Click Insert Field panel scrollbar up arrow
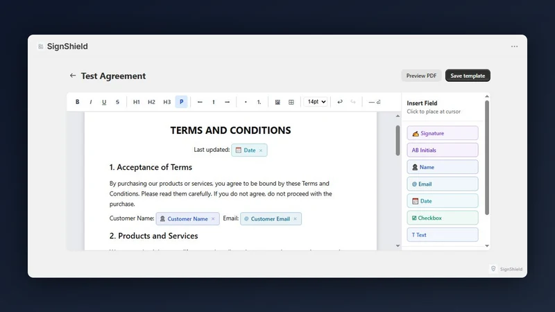The width and height of the screenshot is (555, 312). pyautogui.click(x=487, y=96)
